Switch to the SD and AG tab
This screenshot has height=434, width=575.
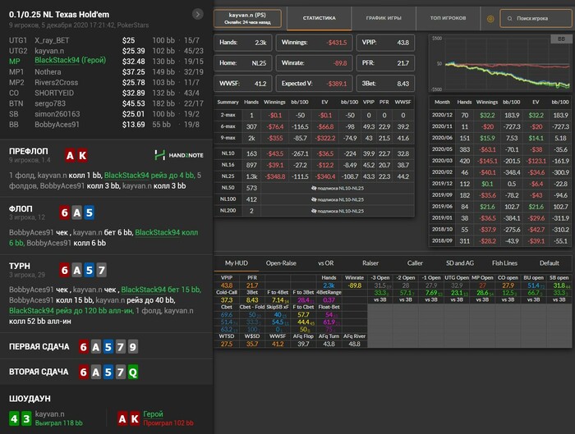click(x=460, y=263)
